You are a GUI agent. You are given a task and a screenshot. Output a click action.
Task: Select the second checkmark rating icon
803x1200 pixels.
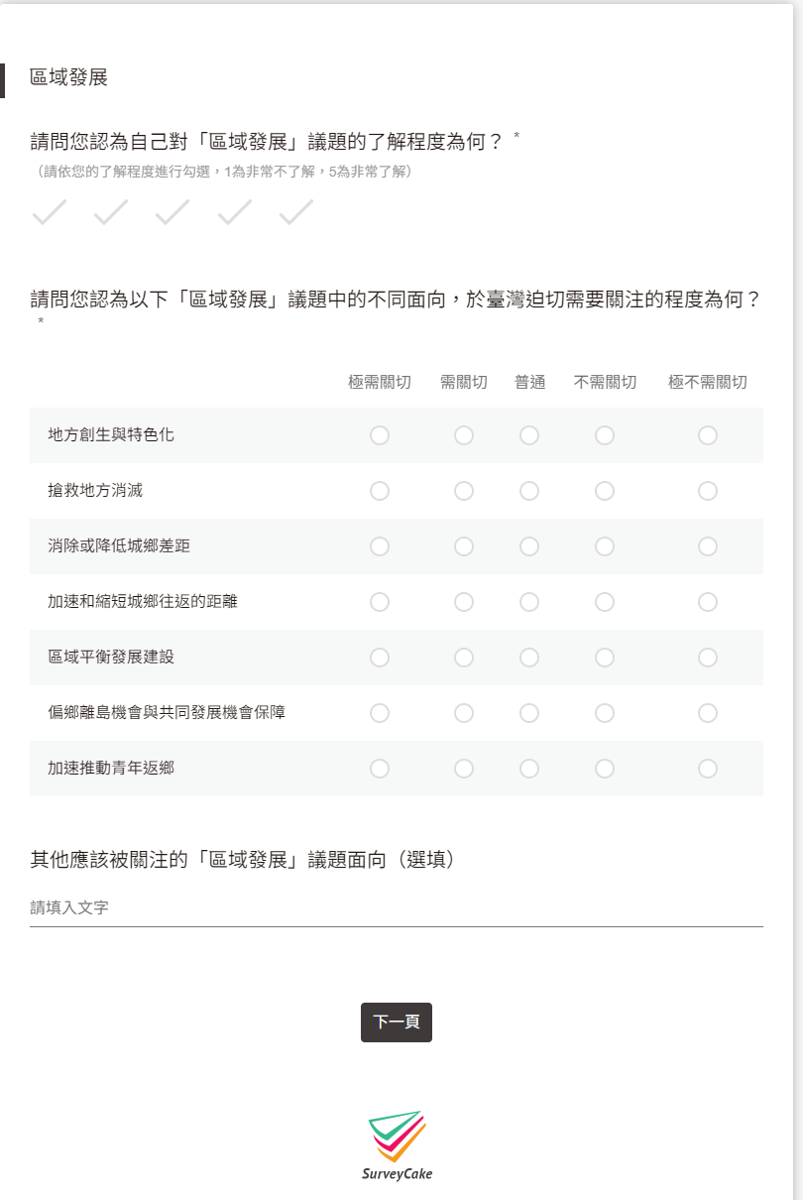pos(111,212)
